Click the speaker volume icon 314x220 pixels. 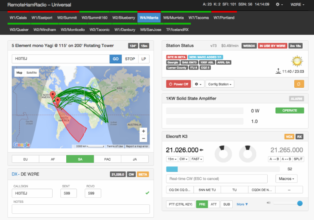(268, 203)
